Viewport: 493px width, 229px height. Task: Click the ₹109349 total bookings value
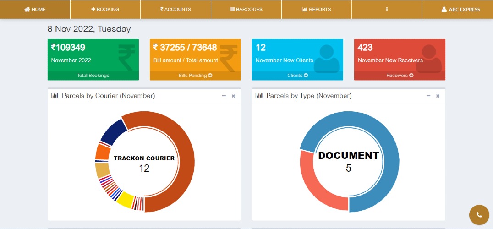68,48
